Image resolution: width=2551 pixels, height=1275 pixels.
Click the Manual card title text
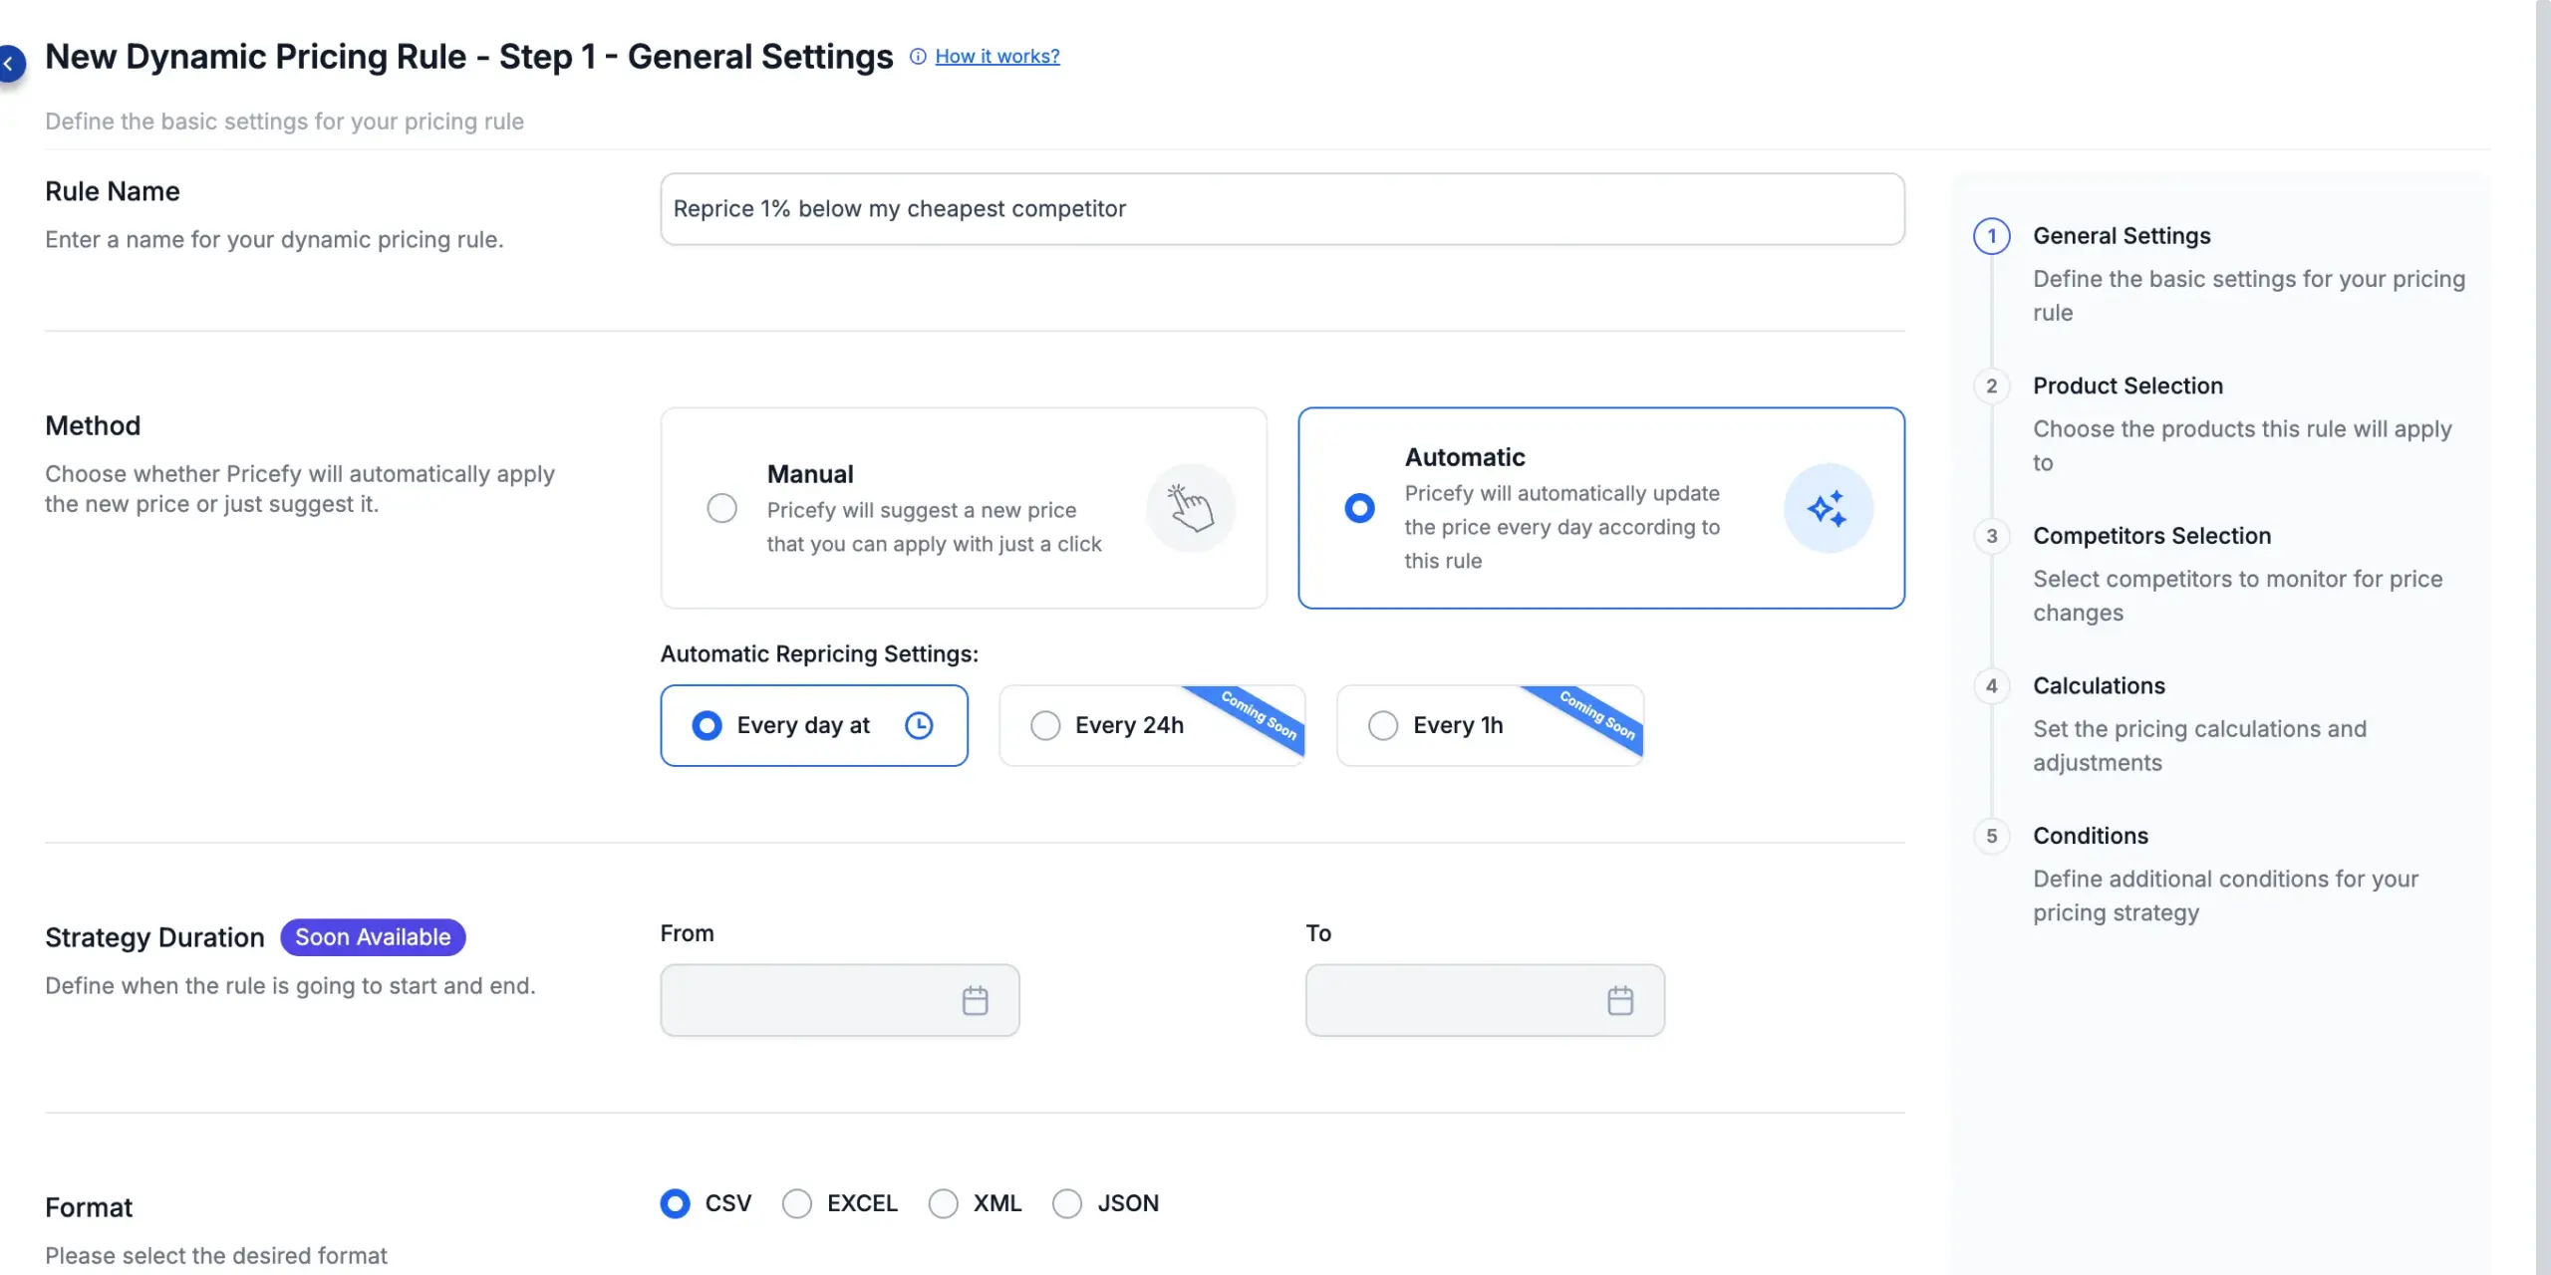click(x=810, y=474)
